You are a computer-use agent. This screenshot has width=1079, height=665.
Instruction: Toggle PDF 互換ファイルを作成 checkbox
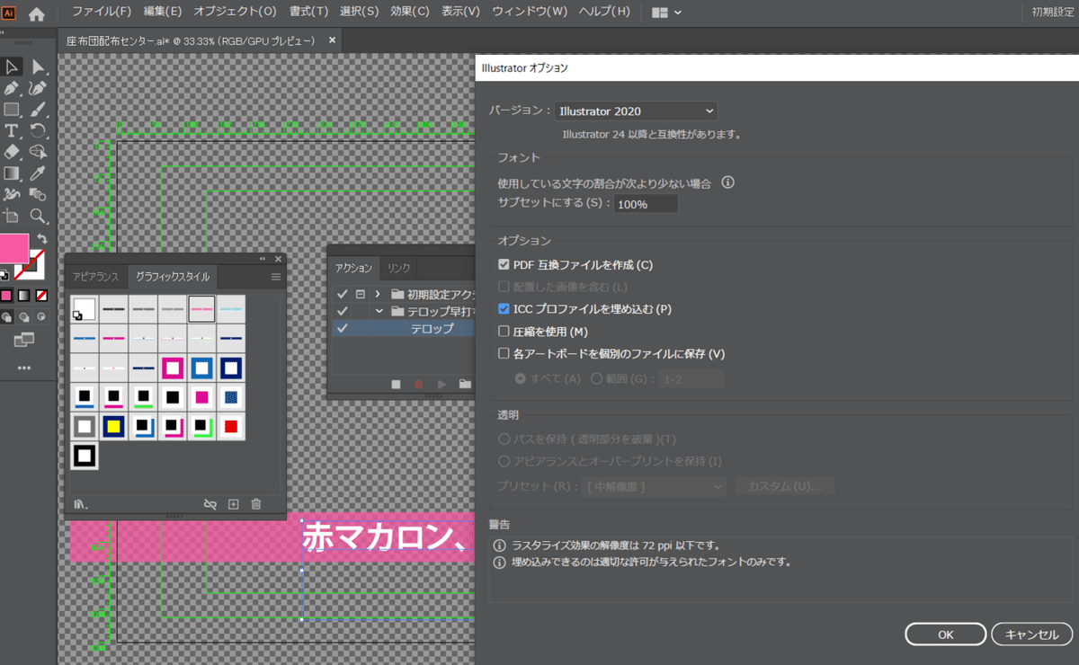click(x=504, y=265)
